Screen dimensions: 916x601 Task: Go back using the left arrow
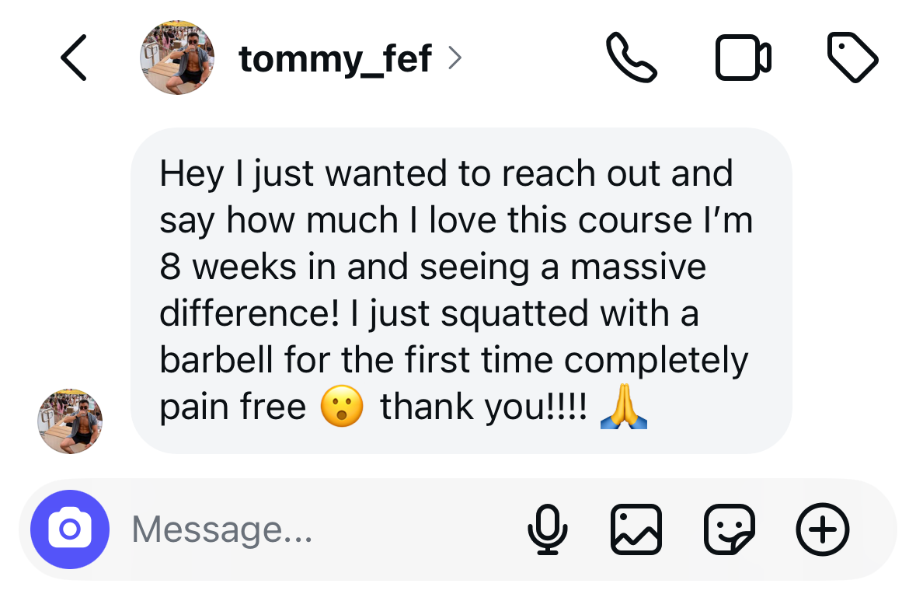coord(74,58)
